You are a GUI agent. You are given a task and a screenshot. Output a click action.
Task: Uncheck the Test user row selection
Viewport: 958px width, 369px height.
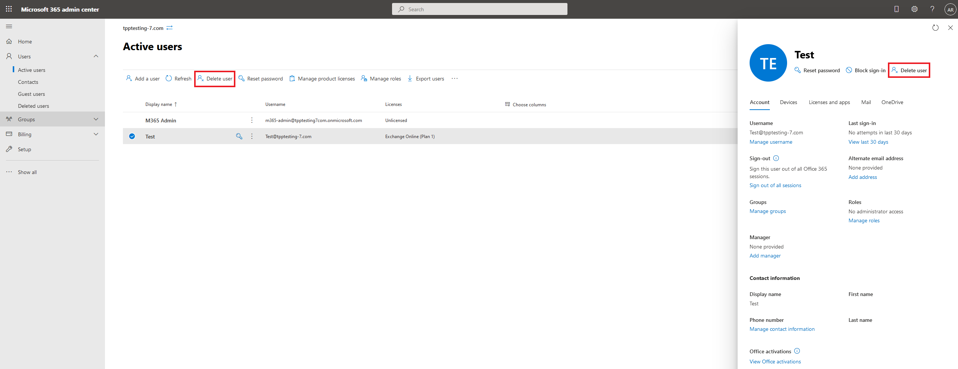(x=132, y=136)
